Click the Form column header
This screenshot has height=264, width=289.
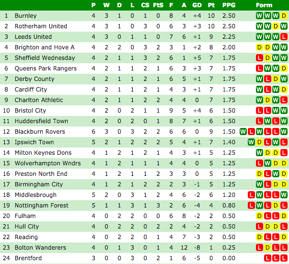264,5
